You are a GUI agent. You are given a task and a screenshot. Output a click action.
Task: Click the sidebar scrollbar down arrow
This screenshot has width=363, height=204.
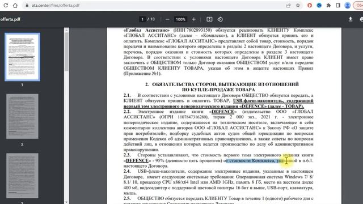(x=66, y=202)
